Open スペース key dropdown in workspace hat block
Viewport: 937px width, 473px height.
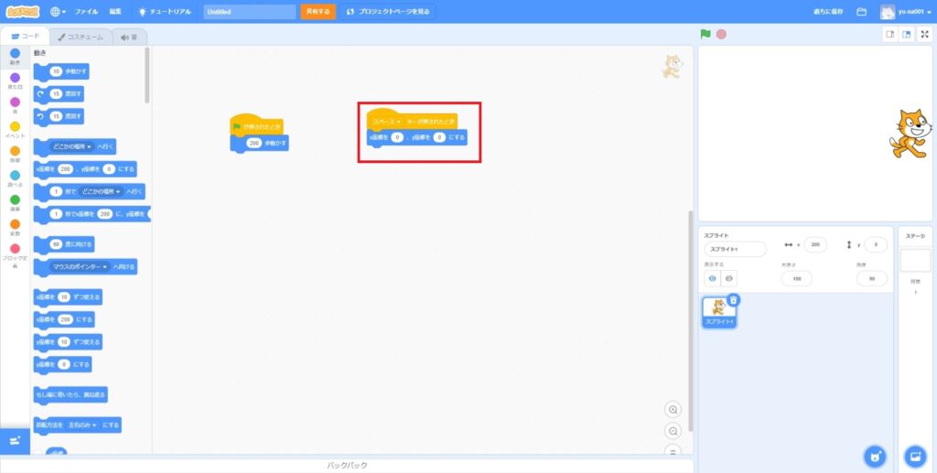tap(386, 122)
